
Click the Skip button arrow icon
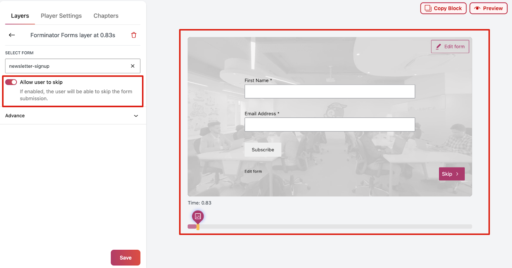(457, 174)
